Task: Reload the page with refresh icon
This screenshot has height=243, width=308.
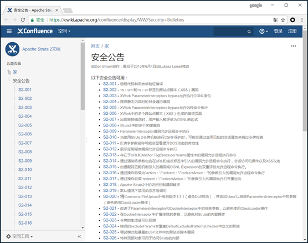Action: [x=23, y=20]
